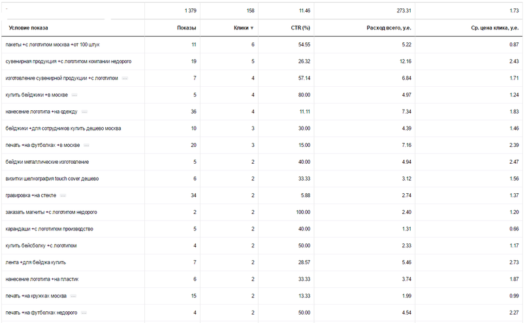Click the CTR value '100.00' for магниты
Screen dimensions: 525x323
point(303,212)
